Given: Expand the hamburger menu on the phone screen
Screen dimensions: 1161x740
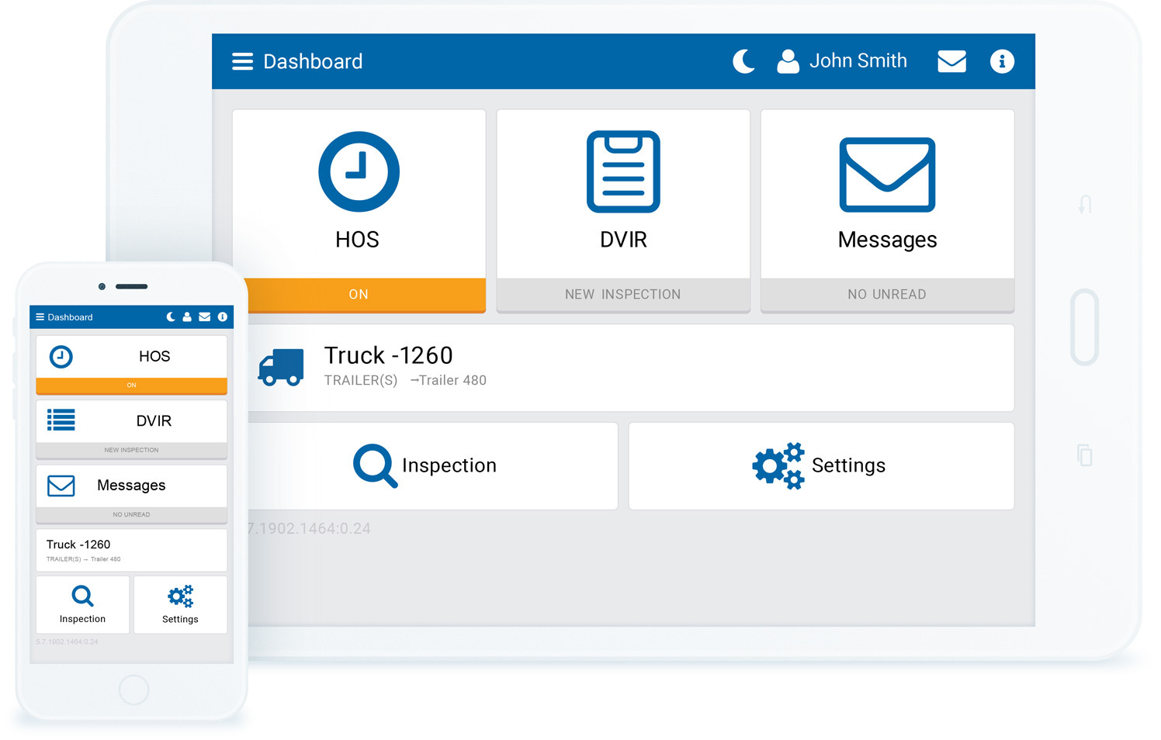Looking at the screenshot, I should coord(39,316).
